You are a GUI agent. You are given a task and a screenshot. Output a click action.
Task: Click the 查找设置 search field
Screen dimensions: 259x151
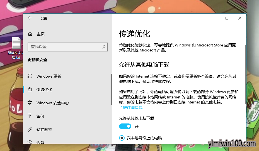68,47
